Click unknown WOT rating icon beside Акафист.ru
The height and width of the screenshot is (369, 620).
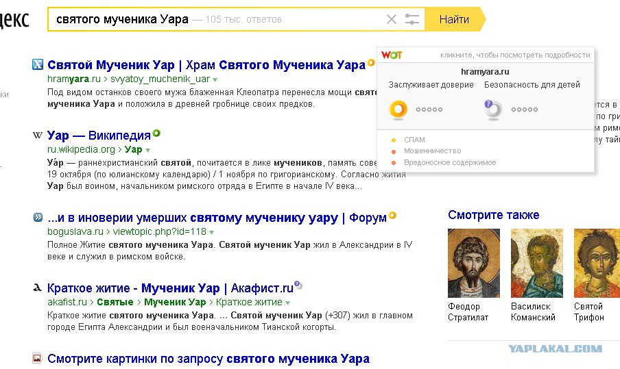[x=298, y=285]
